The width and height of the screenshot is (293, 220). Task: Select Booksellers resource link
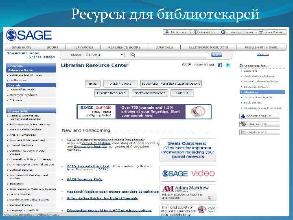click(x=252, y=103)
